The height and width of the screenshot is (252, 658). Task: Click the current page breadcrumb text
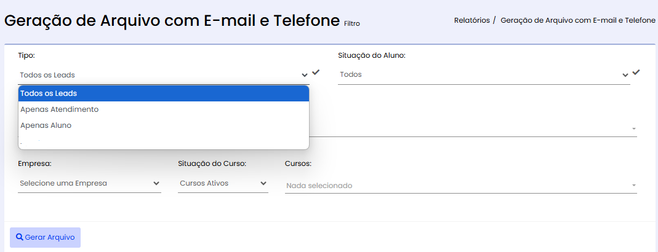(x=578, y=20)
